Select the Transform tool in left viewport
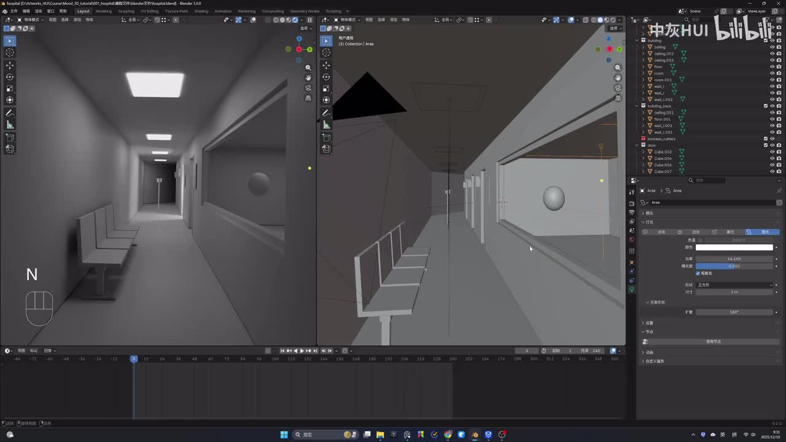This screenshot has width=786, height=442. 10,100
